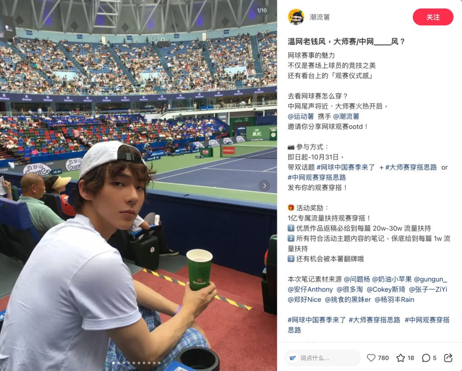
Task: Click the share arrow icon
Action: tap(448, 358)
